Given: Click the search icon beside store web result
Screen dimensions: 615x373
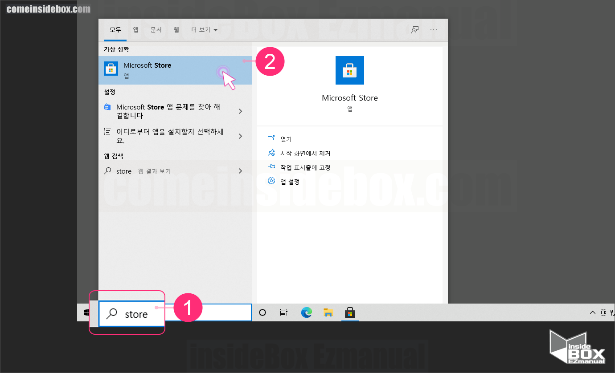Looking at the screenshot, I should pos(107,170).
